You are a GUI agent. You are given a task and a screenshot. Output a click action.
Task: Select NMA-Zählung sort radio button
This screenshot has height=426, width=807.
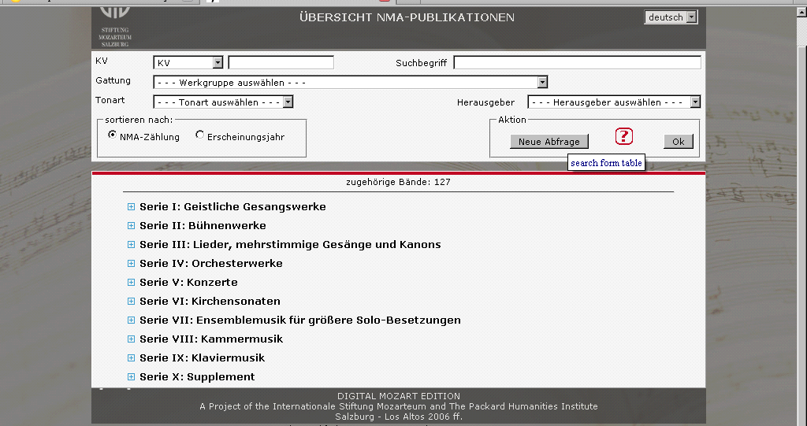(112, 135)
